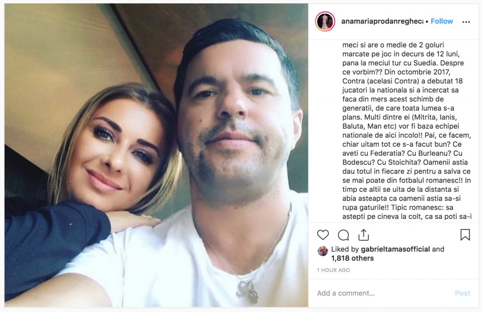
Task: Open the poster's round profile avatar
Action: (x=325, y=22)
